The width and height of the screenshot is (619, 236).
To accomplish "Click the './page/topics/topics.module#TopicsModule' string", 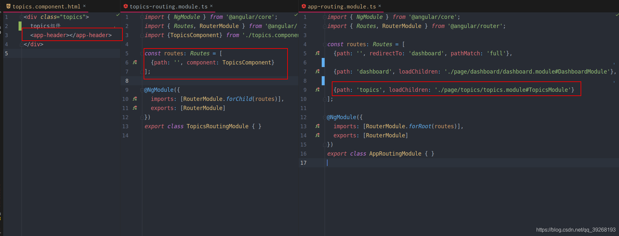I will pos(503,90).
